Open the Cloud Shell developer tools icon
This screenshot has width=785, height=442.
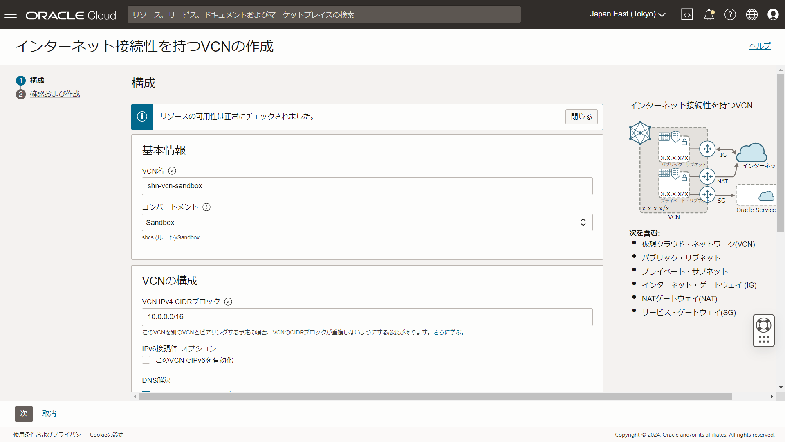[x=687, y=14]
